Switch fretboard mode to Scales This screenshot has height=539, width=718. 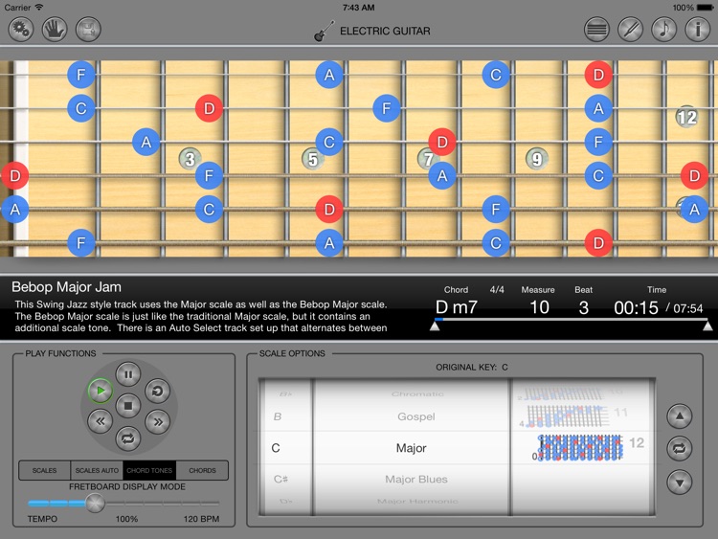click(x=44, y=470)
